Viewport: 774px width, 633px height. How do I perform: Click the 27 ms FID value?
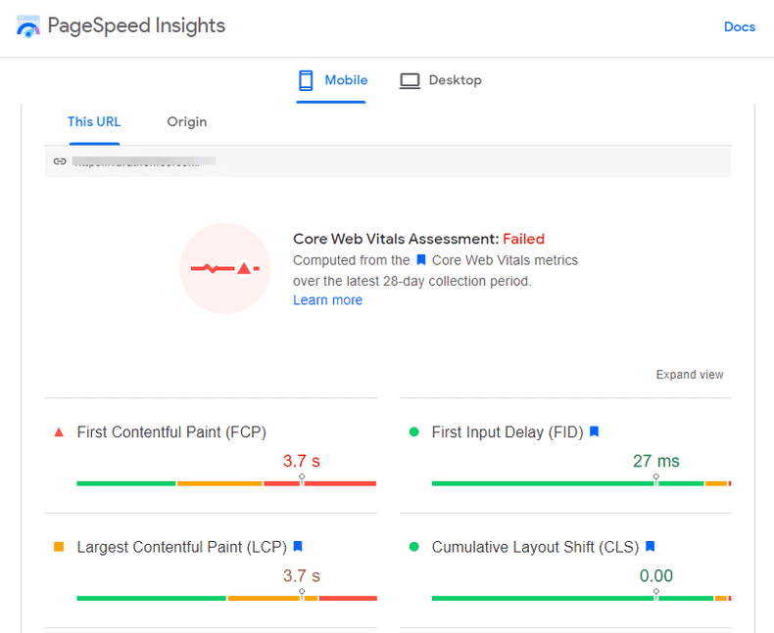pyautogui.click(x=656, y=461)
